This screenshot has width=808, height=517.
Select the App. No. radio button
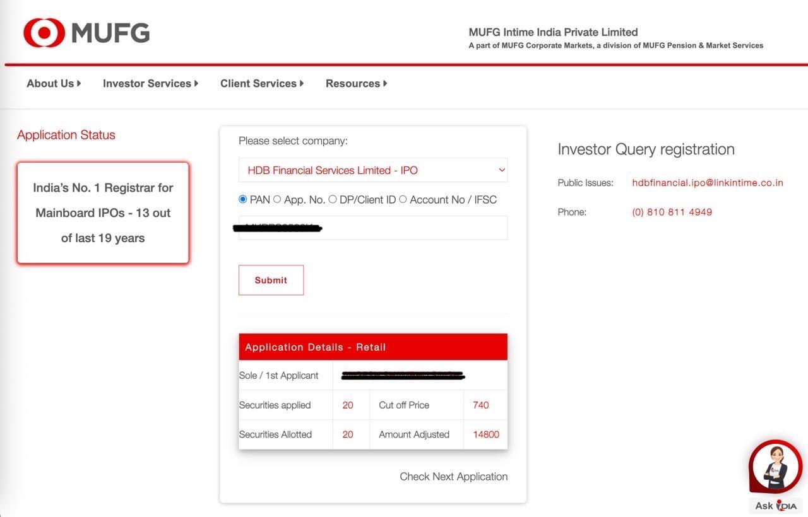276,199
